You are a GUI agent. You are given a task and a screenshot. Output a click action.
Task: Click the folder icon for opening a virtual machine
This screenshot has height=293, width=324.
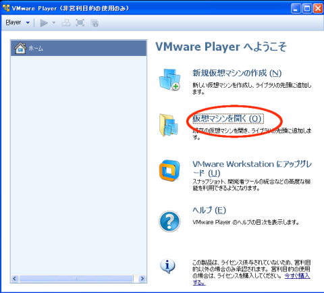(x=169, y=125)
